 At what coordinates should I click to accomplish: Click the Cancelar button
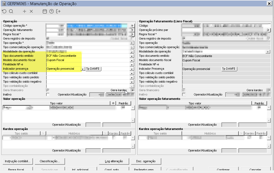pos(255,169)
